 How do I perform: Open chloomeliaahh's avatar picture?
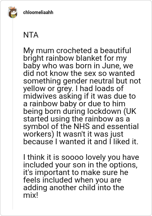[x=13, y=12]
